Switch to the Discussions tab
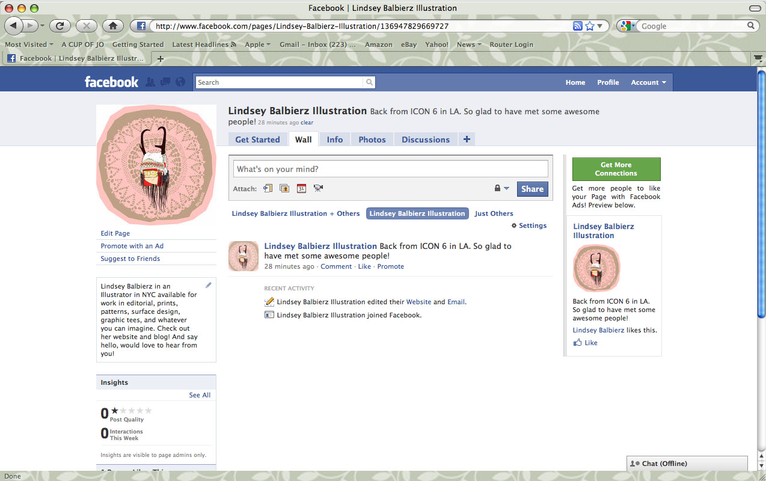 [426, 139]
